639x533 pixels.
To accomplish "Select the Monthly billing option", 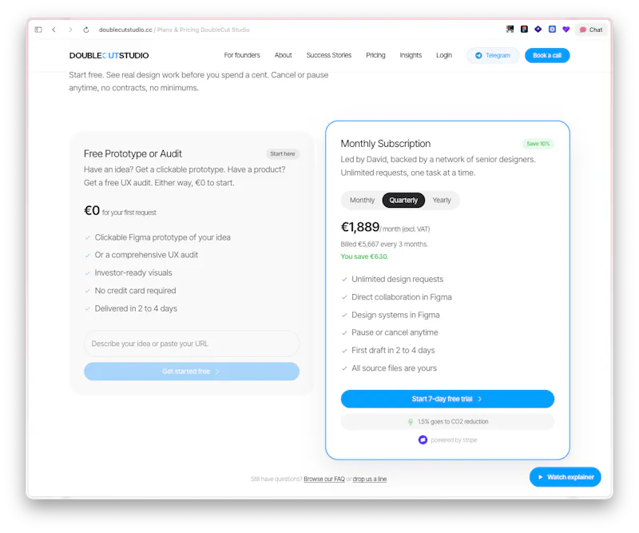I will tap(362, 201).
